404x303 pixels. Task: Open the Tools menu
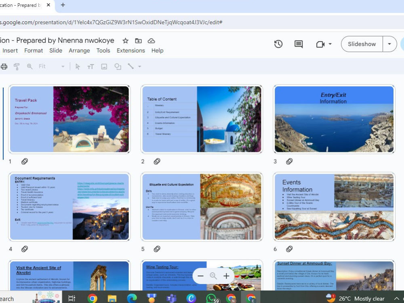coord(103,50)
